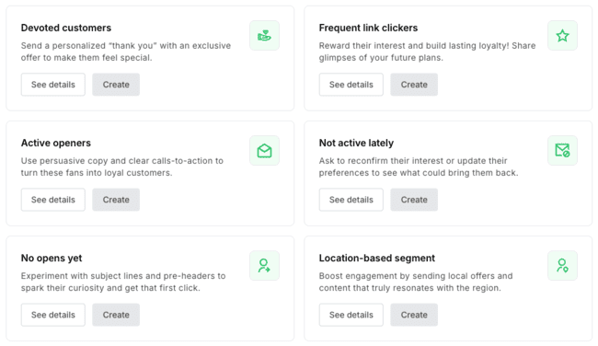
Task: See details for Devoted customers
Action: pyautogui.click(x=53, y=85)
